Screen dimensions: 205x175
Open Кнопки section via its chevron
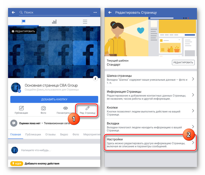193,111
